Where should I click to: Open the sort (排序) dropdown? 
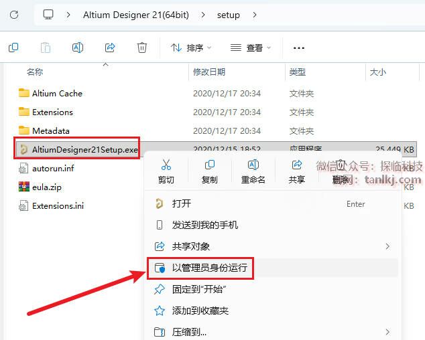pos(191,48)
